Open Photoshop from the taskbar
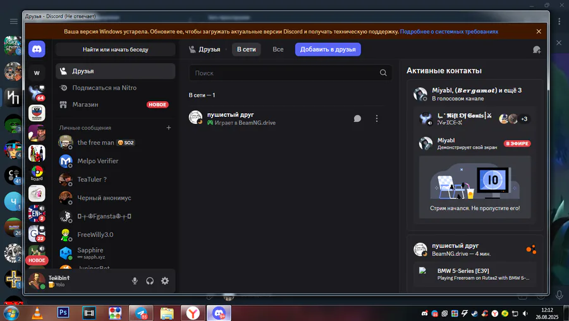This screenshot has width=569, height=321. point(63,312)
